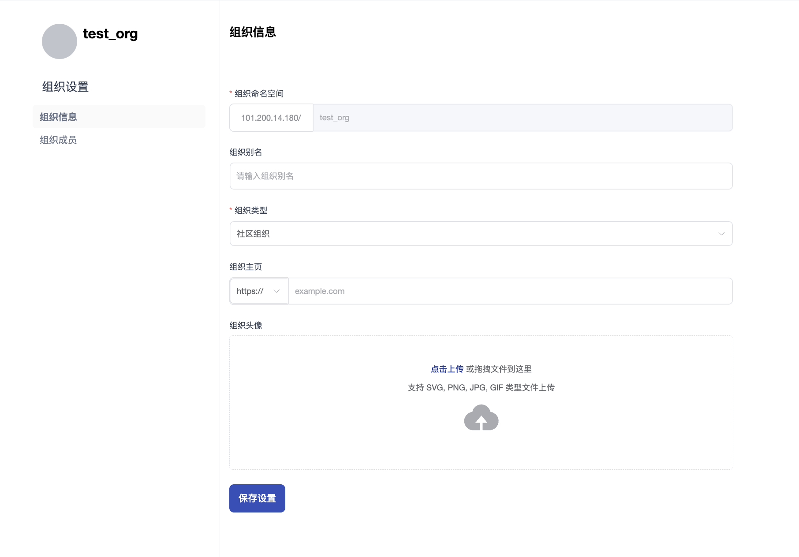Screen dimensions: 799x557
Task: Click the example.com homepage input
Action: [510, 291]
